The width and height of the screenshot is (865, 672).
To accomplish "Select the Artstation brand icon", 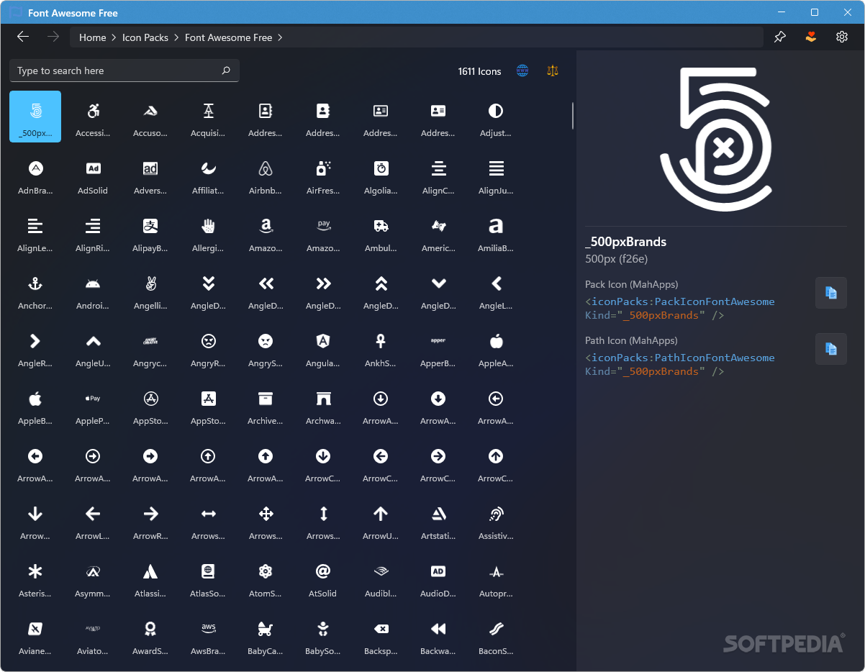I will (x=438, y=519).
